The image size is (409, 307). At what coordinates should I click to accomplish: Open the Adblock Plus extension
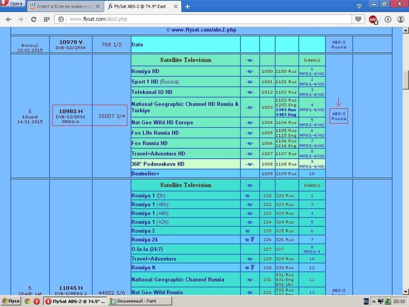tap(373, 20)
